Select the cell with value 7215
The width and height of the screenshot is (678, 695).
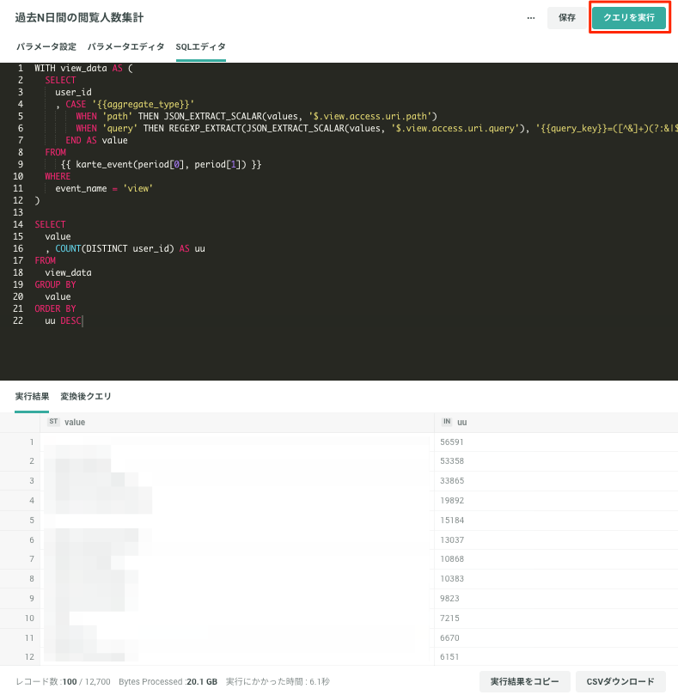(556, 619)
